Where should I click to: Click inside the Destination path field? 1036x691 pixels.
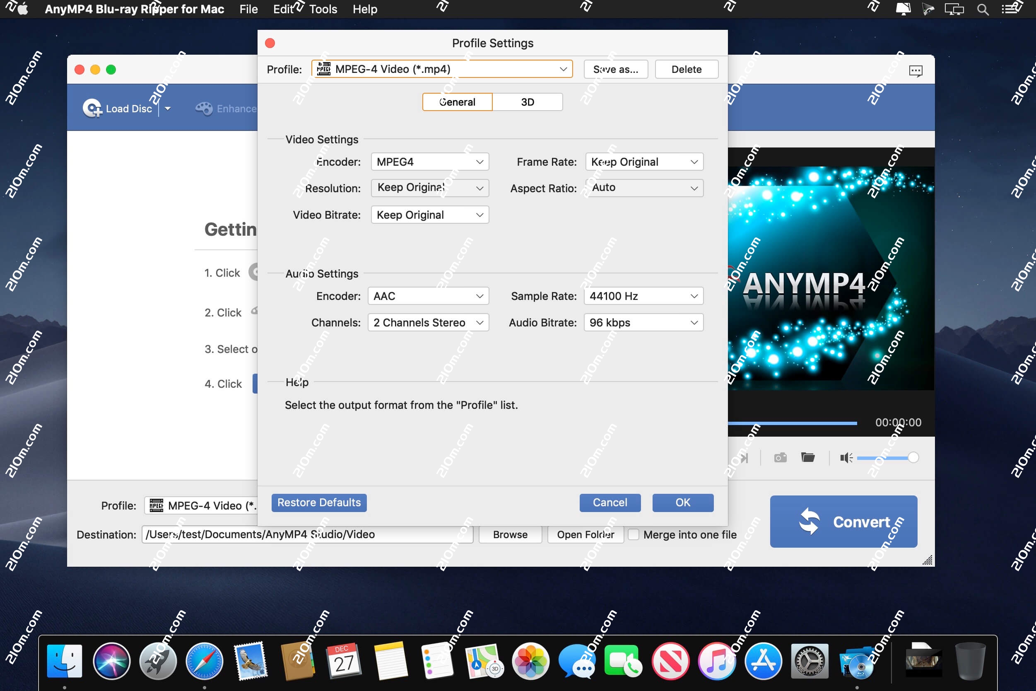click(x=308, y=534)
